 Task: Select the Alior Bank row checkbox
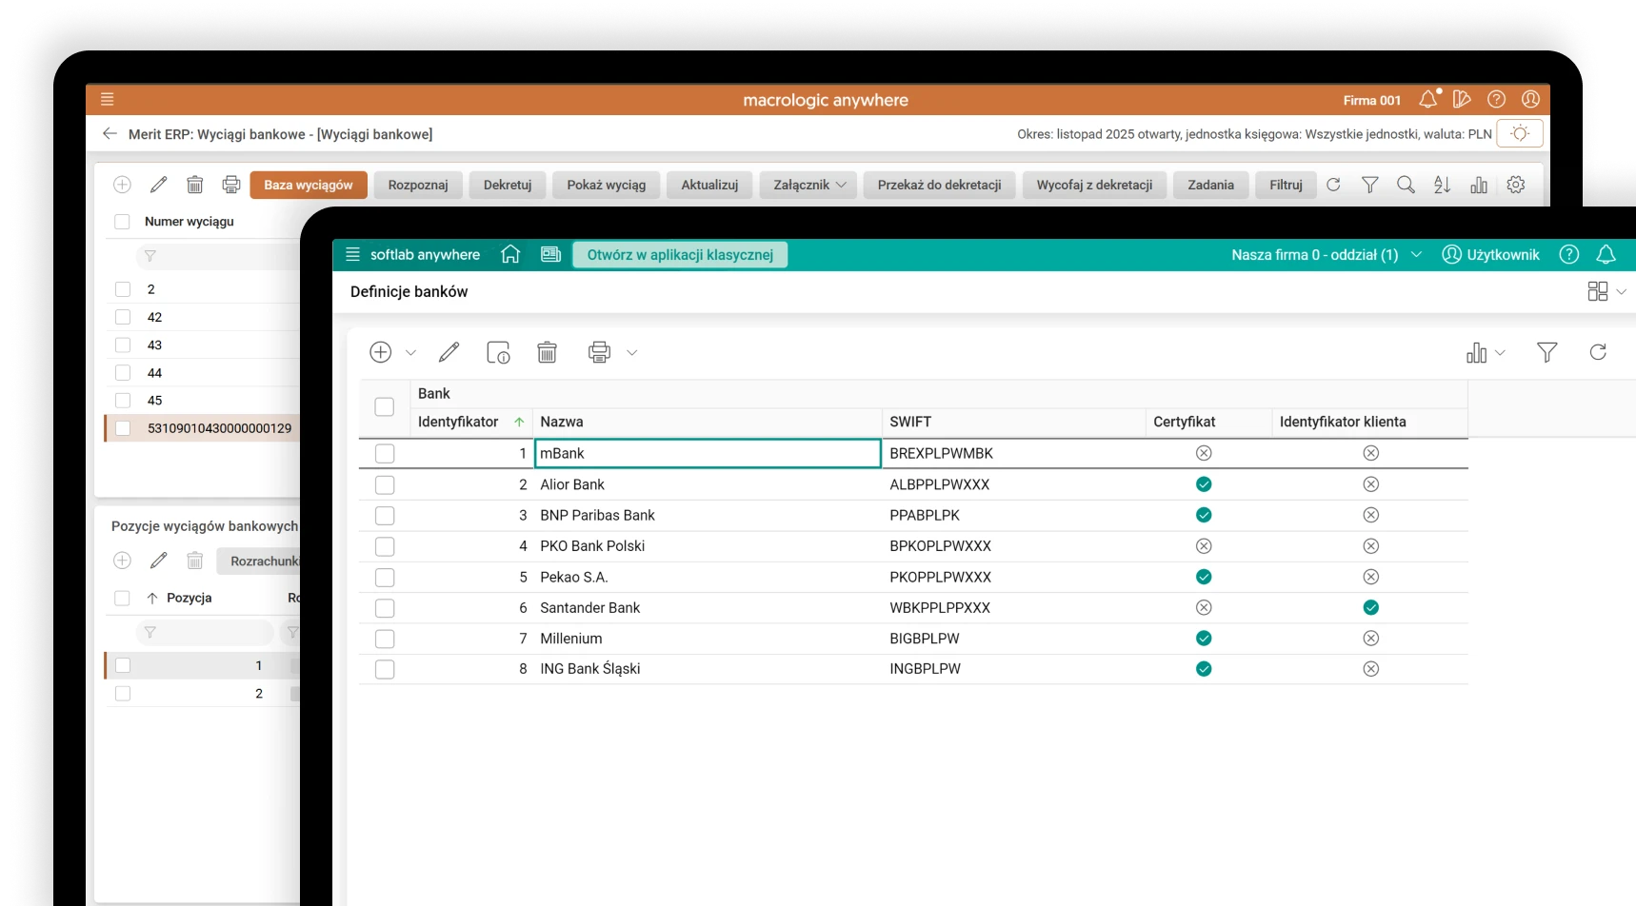coord(385,484)
